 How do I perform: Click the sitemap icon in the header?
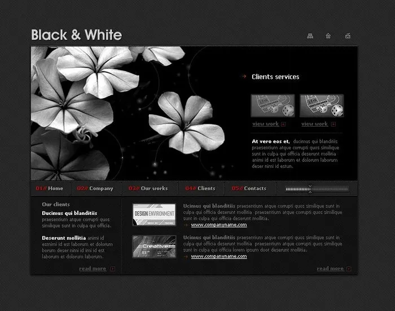coord(310,36)
